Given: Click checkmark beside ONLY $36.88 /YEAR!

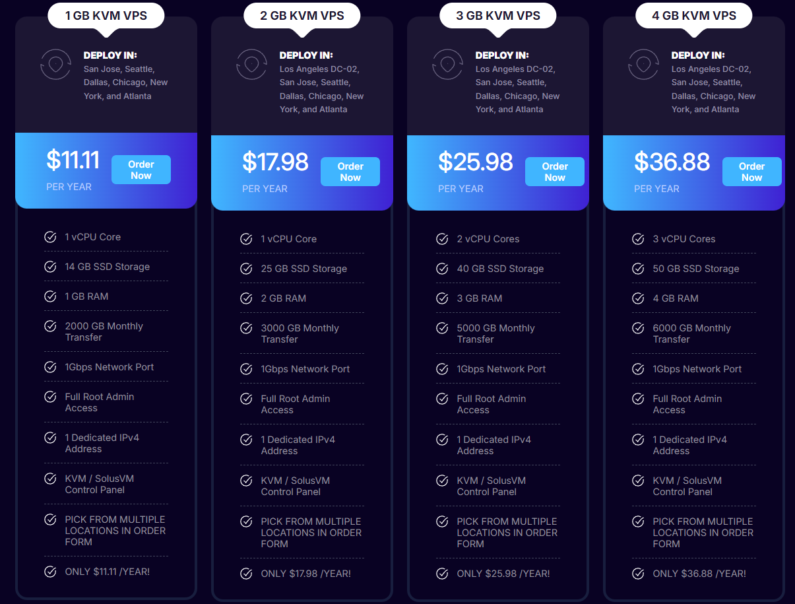Looking at the screenshot, I should click(638, 574).
